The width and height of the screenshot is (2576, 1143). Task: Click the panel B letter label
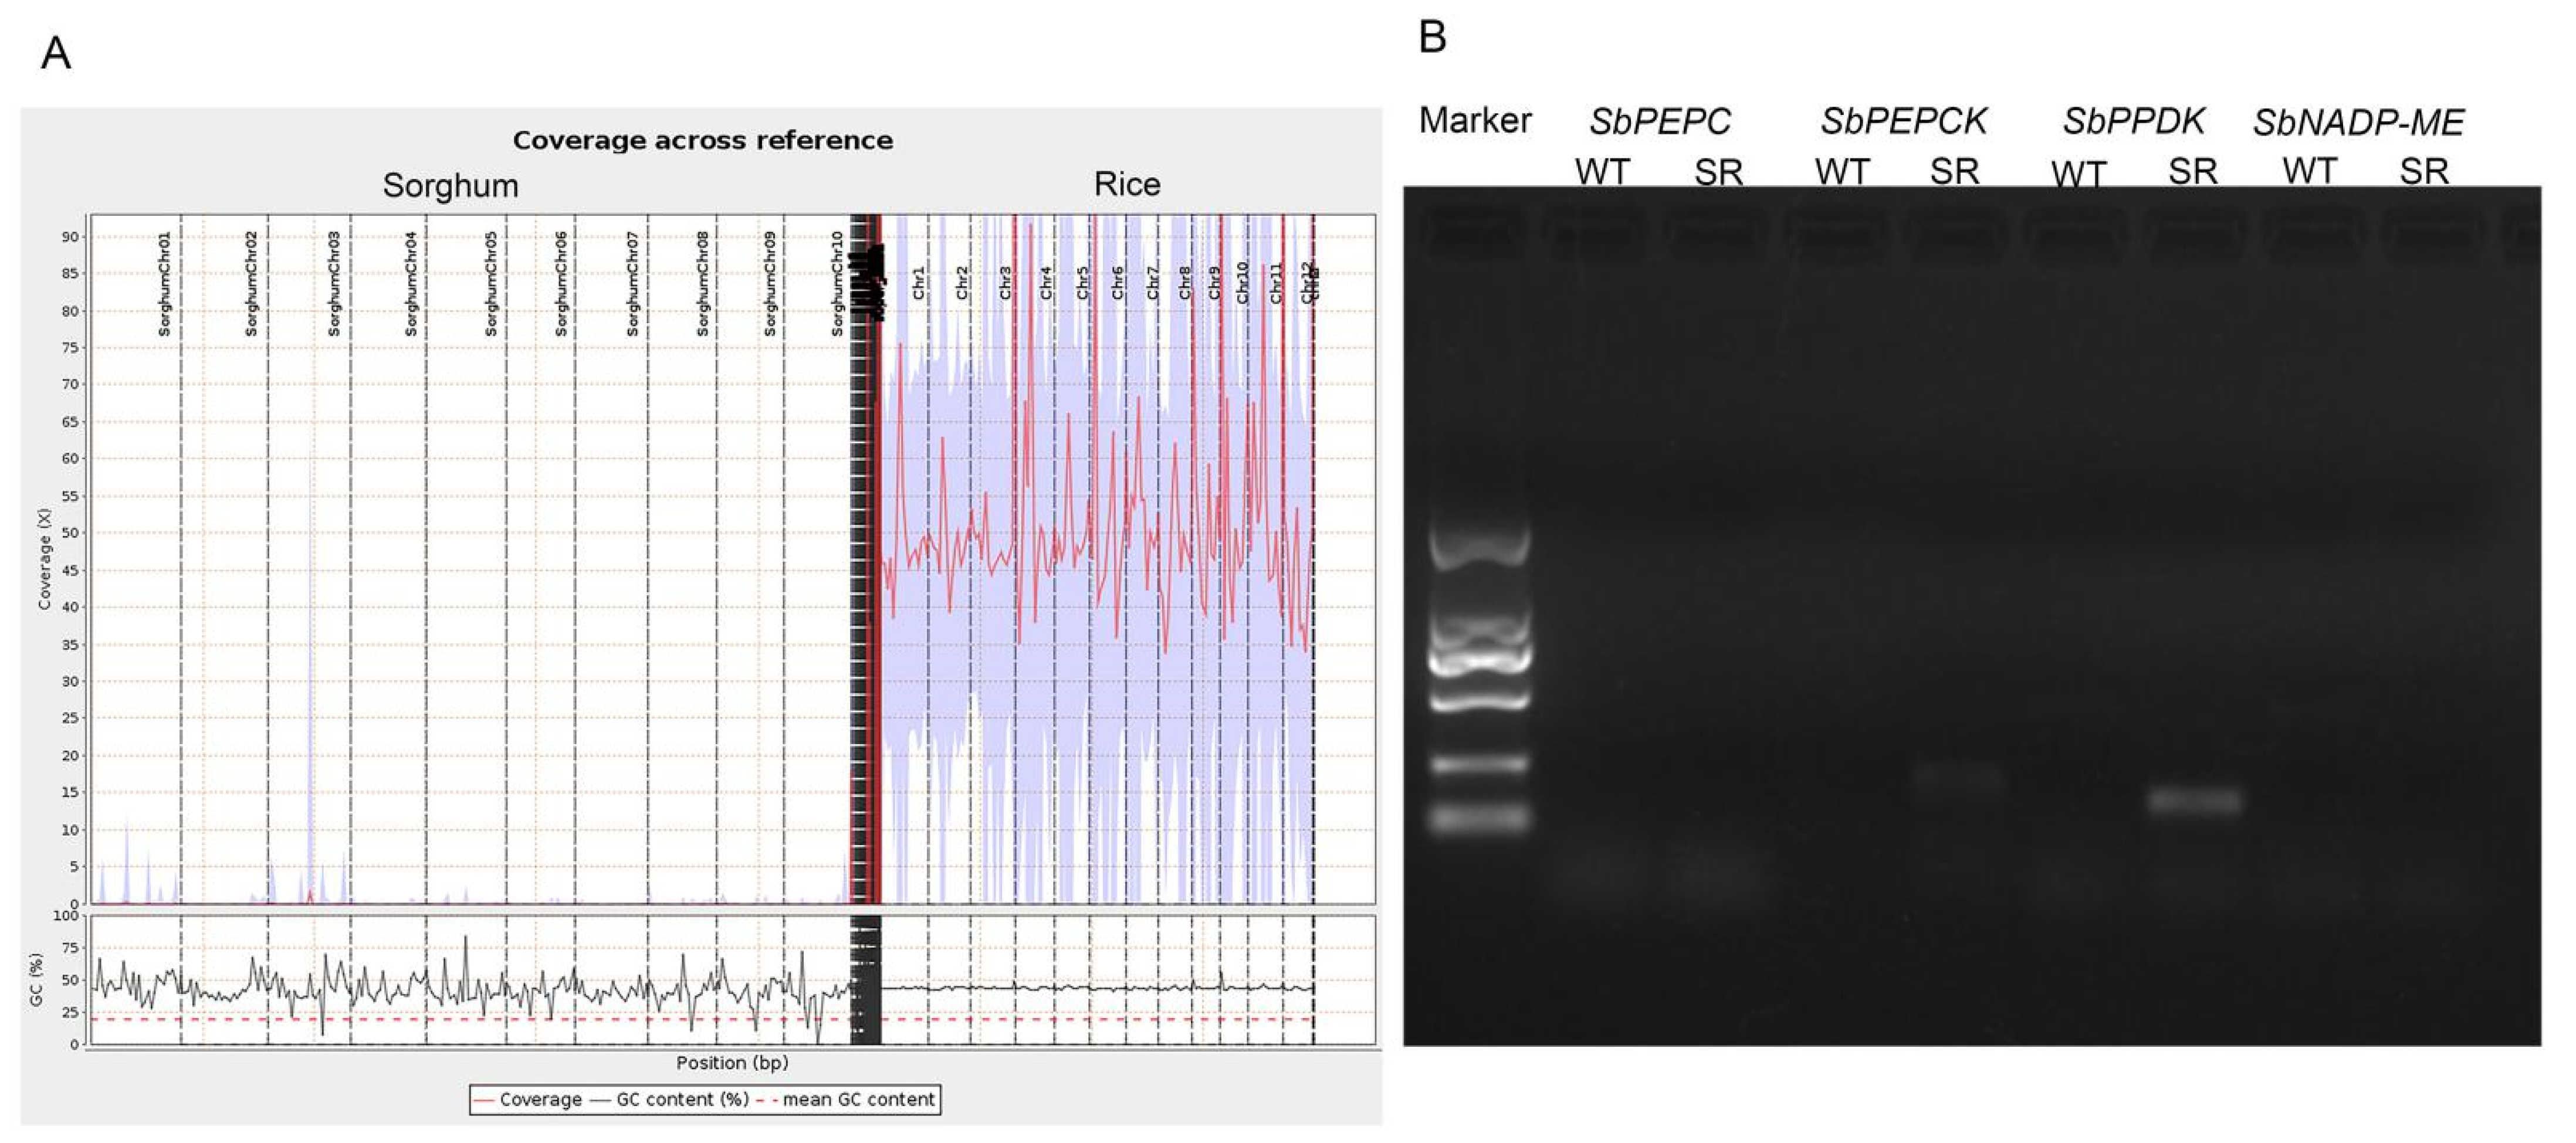(1432, 37)
